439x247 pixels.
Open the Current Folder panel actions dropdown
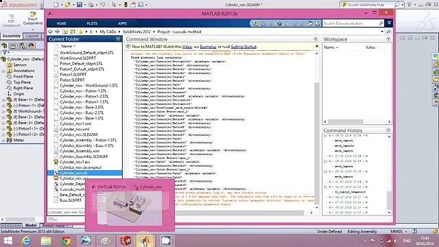point(118,39)
